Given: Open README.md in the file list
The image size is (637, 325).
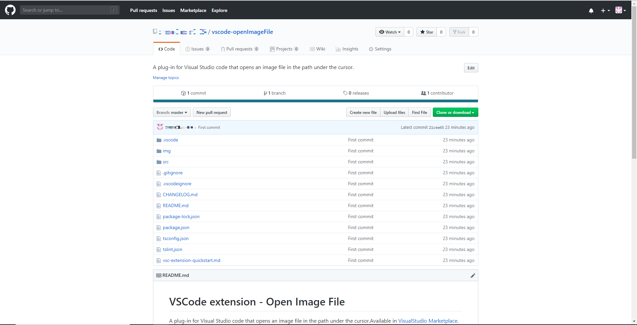Looking at the screenshot, I should click(176, 205).
